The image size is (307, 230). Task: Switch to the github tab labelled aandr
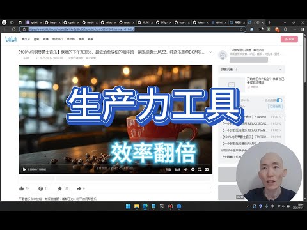click(90, 22)
